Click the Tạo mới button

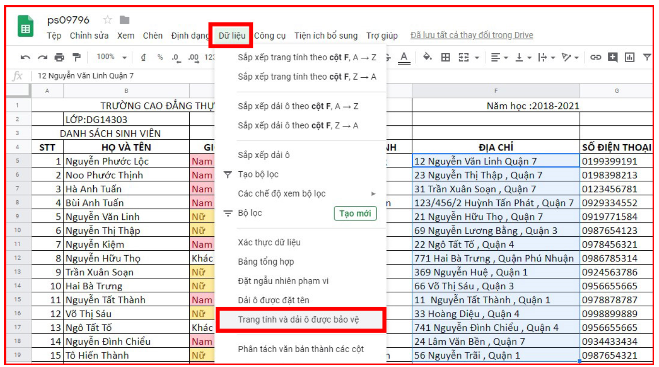coord(355,213)
